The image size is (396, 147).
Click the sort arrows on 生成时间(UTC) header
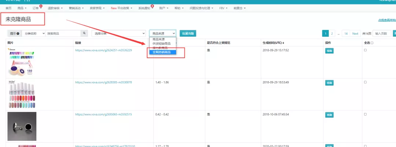coord(283,43)
